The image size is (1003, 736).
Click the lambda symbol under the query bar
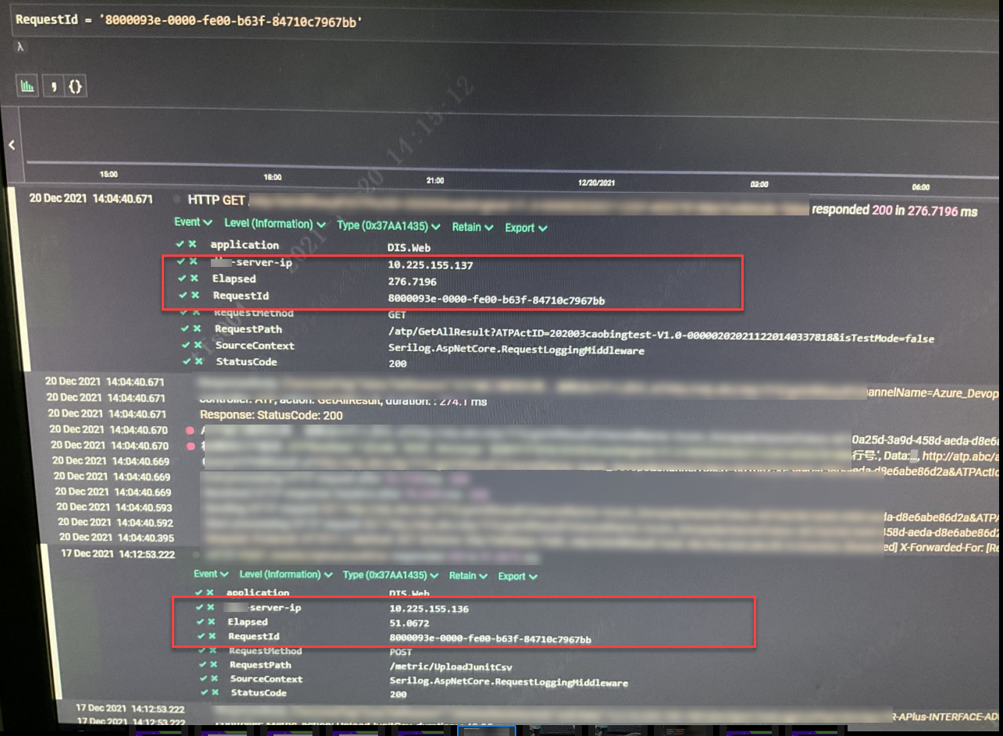(19, 48)
